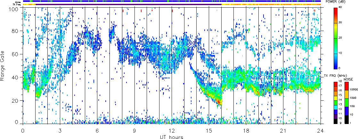This screenshot has width=358, height=139.
Task: Click the NOISE color legend bar
Action: [346, 102]
